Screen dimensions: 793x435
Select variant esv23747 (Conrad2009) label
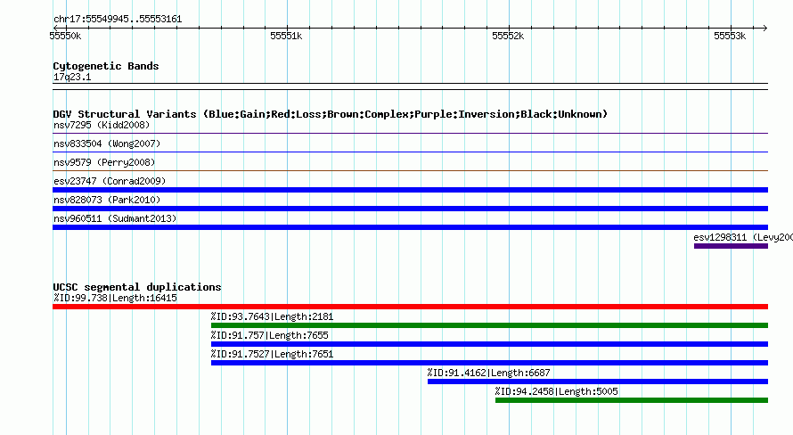coord(110,181)
